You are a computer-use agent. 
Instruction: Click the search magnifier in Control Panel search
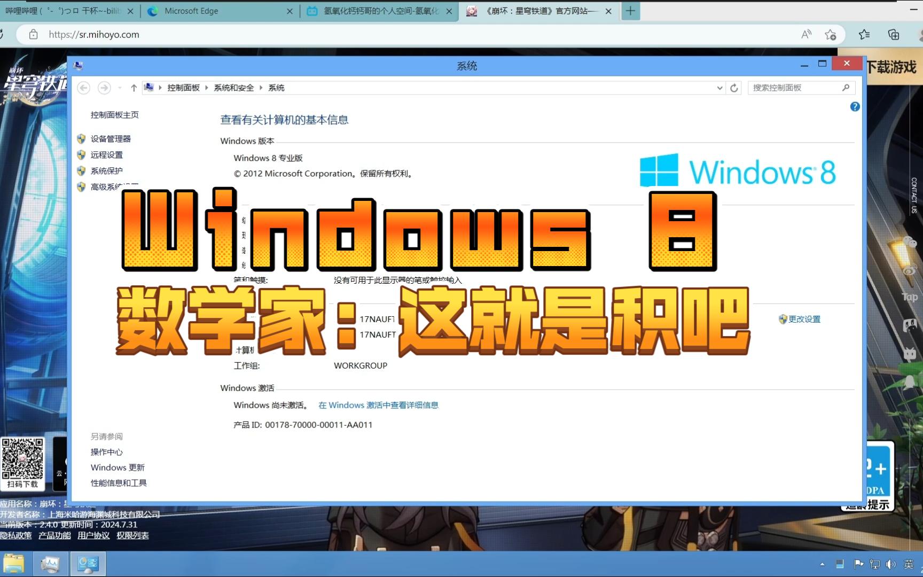tap(846, 88)
